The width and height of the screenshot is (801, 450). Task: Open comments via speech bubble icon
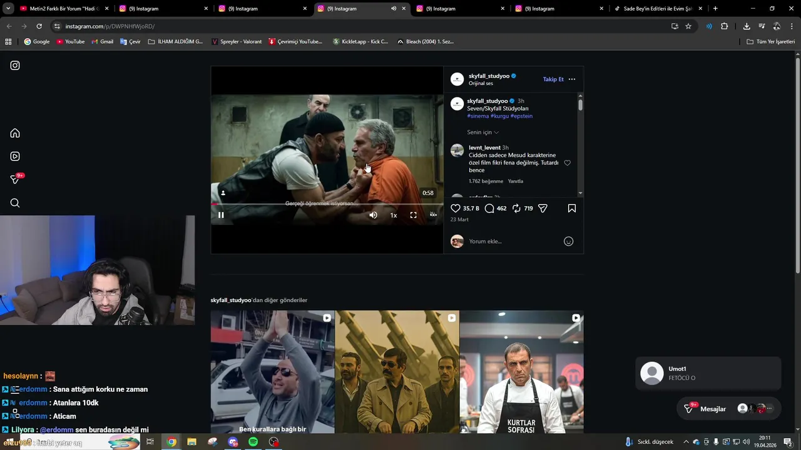489,208
